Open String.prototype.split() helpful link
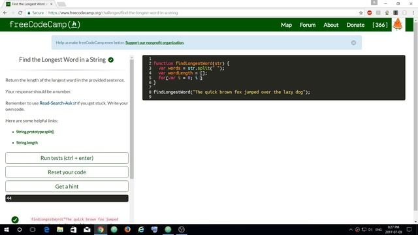418x235 pixels. [x=35, y=132]
